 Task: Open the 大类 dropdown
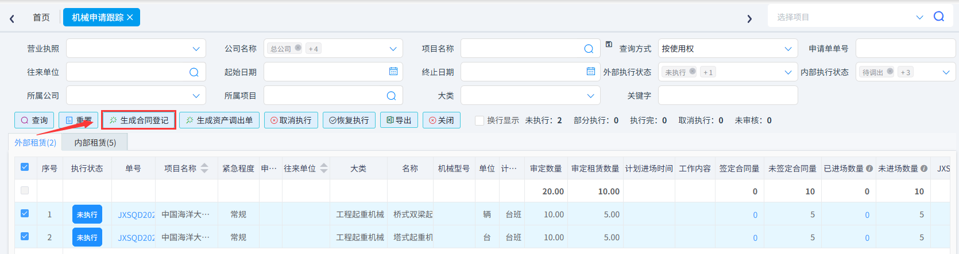(x=531, y=96)
